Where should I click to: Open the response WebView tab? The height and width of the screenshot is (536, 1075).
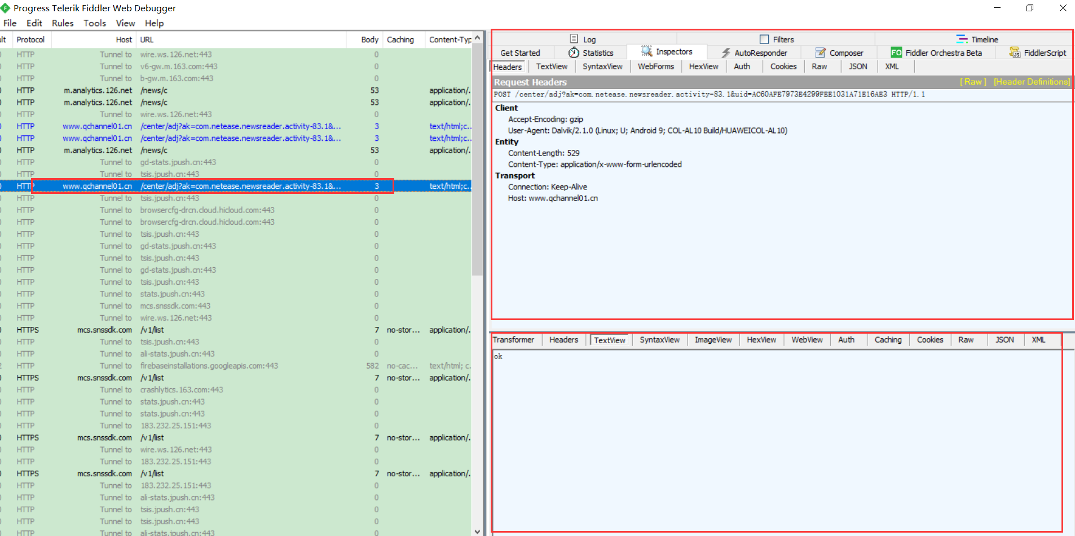tap(807, 340)
